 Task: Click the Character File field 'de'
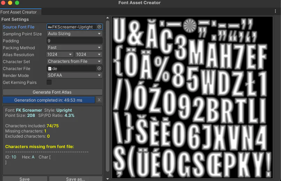point(75,68)
